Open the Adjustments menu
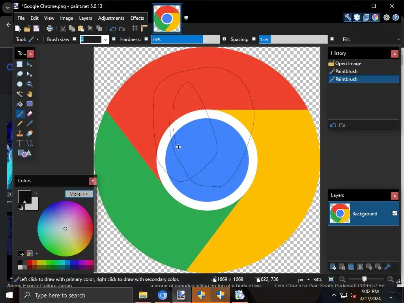404x303 pixels. (111, 18)
